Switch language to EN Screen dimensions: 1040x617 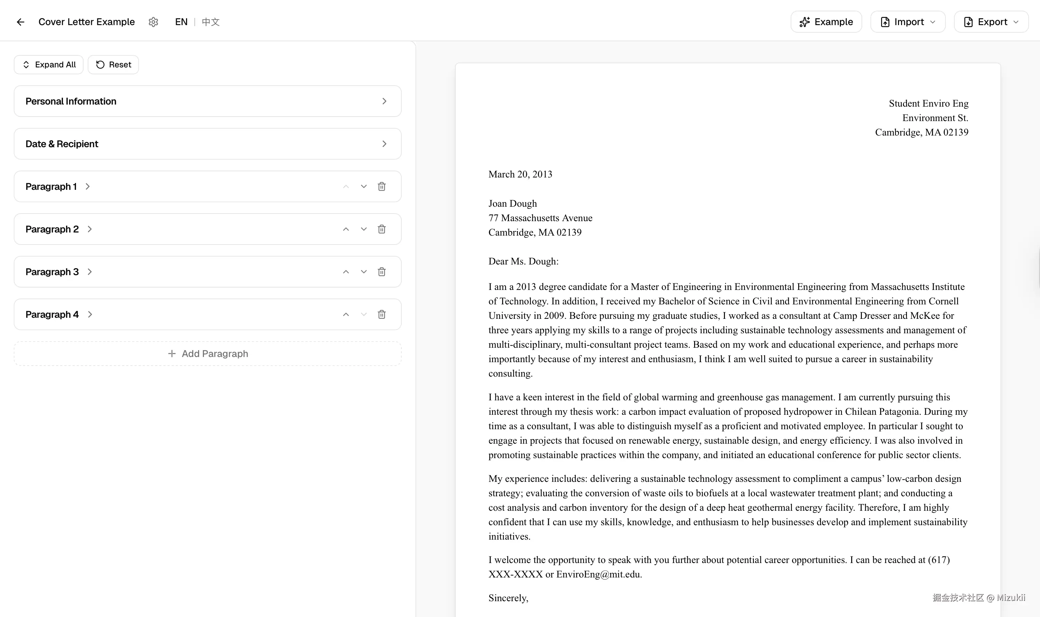(x=181, y=22)
